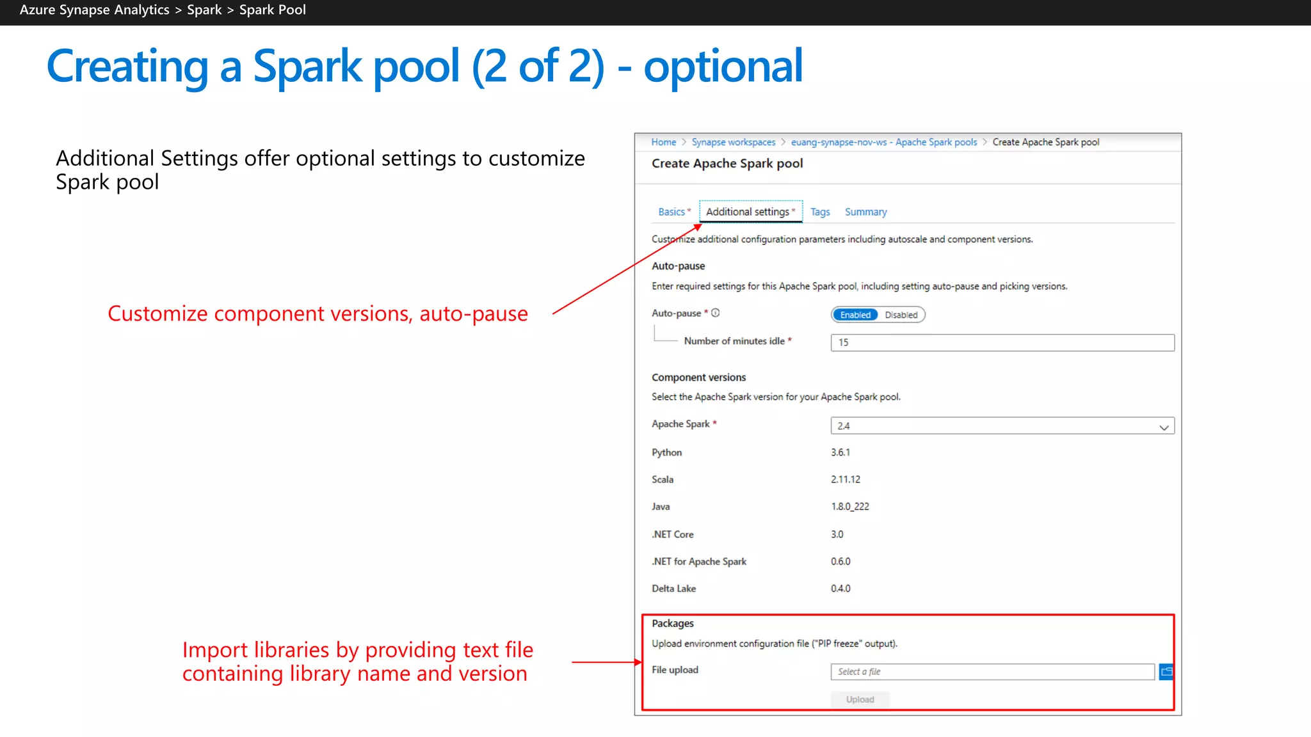Click the Create Apache Spark pool breadcrumb text

coord(1046,142)
